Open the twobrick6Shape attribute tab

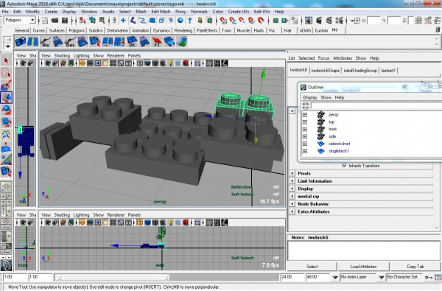[326, 71]
